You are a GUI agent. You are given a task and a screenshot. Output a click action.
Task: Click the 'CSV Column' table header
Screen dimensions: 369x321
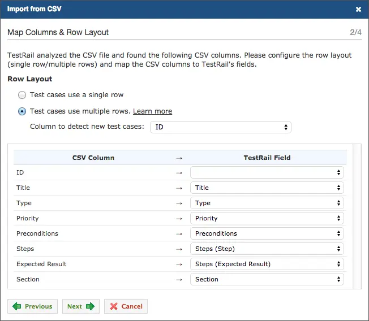(93, 158)
